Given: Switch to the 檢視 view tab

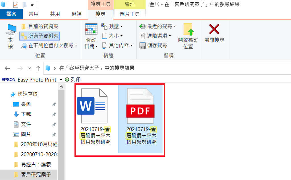Looking at the screenshot, I should point(76,14).
